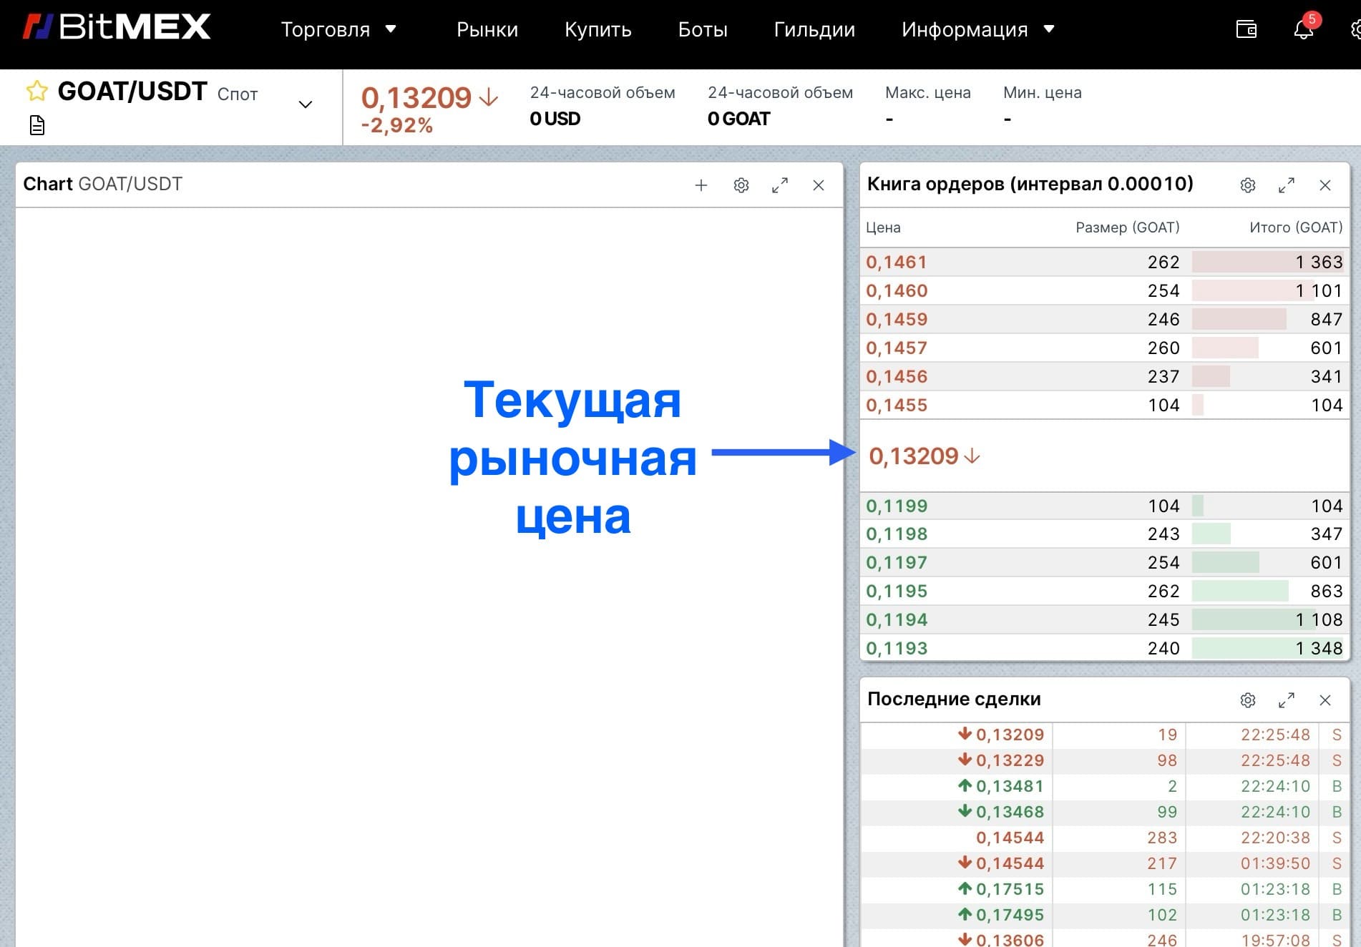Viewport: 1361px width, 947px height.
Task: Click the Размер (GOAT) column header
Action: (1128, 227)
